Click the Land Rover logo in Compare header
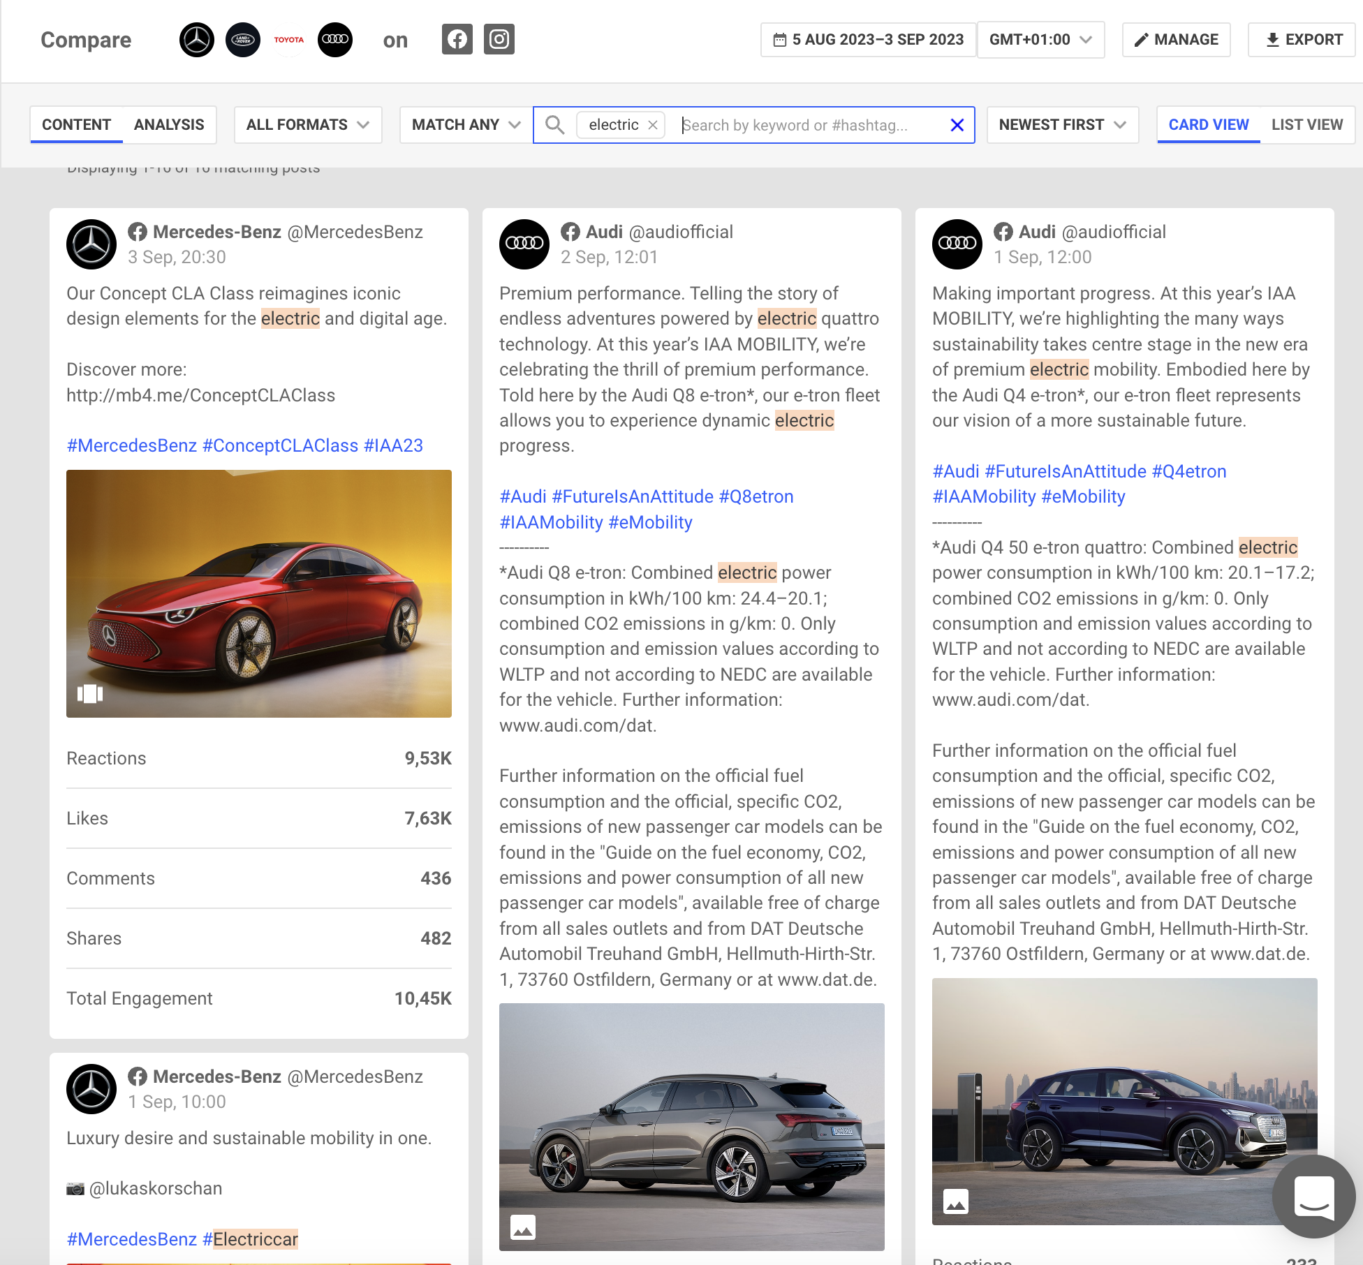Image resolution: width=1363 pixels, height=1265 pixels. (x=243, y=40)
